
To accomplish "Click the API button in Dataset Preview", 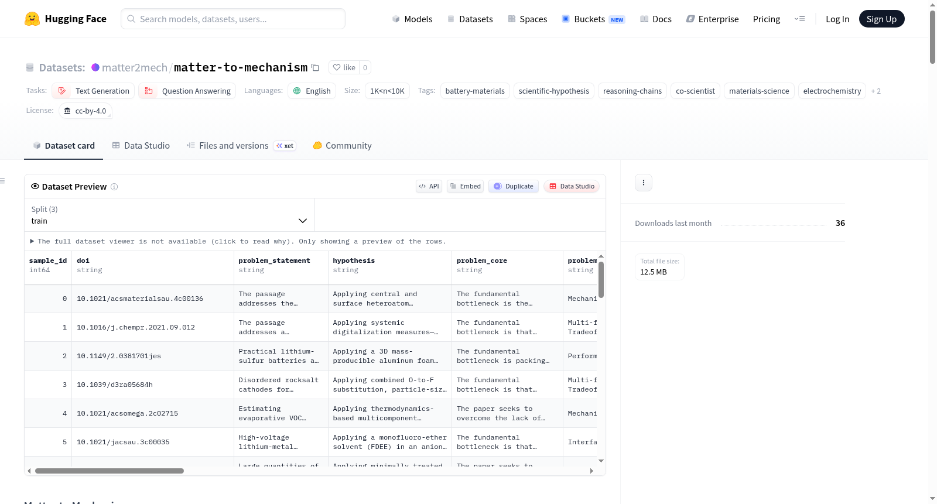I will pos(429,186).
